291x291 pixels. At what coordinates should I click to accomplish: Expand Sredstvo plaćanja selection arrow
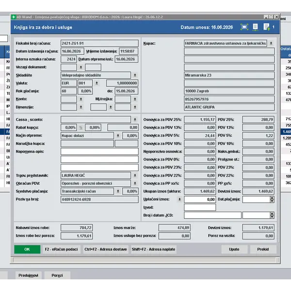coord(118,191)
